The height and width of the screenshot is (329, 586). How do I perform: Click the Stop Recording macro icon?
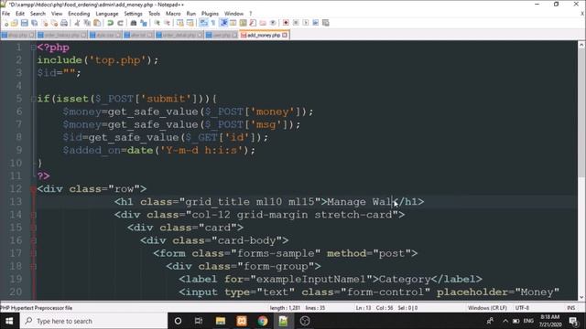pyautogui.click(x=296, y=23)
